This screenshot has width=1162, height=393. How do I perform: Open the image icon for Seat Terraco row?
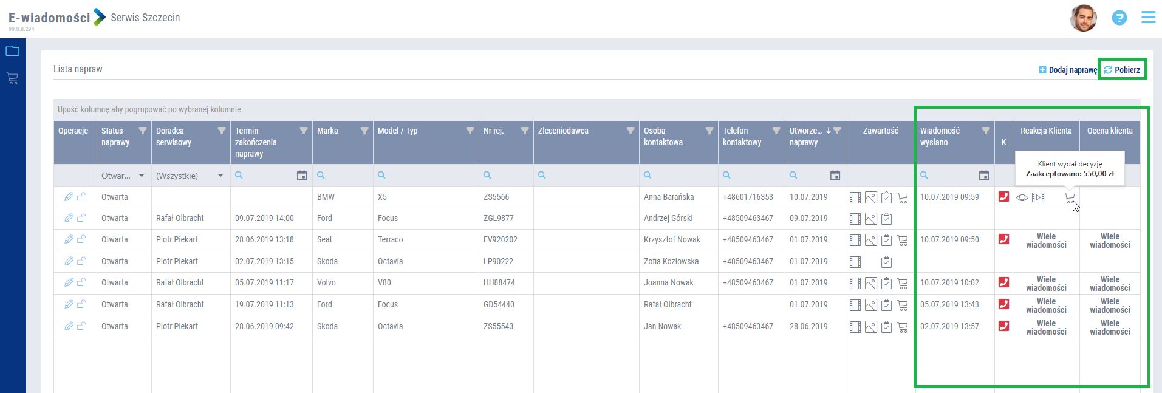pyautogui.click(x=870, y=240)
